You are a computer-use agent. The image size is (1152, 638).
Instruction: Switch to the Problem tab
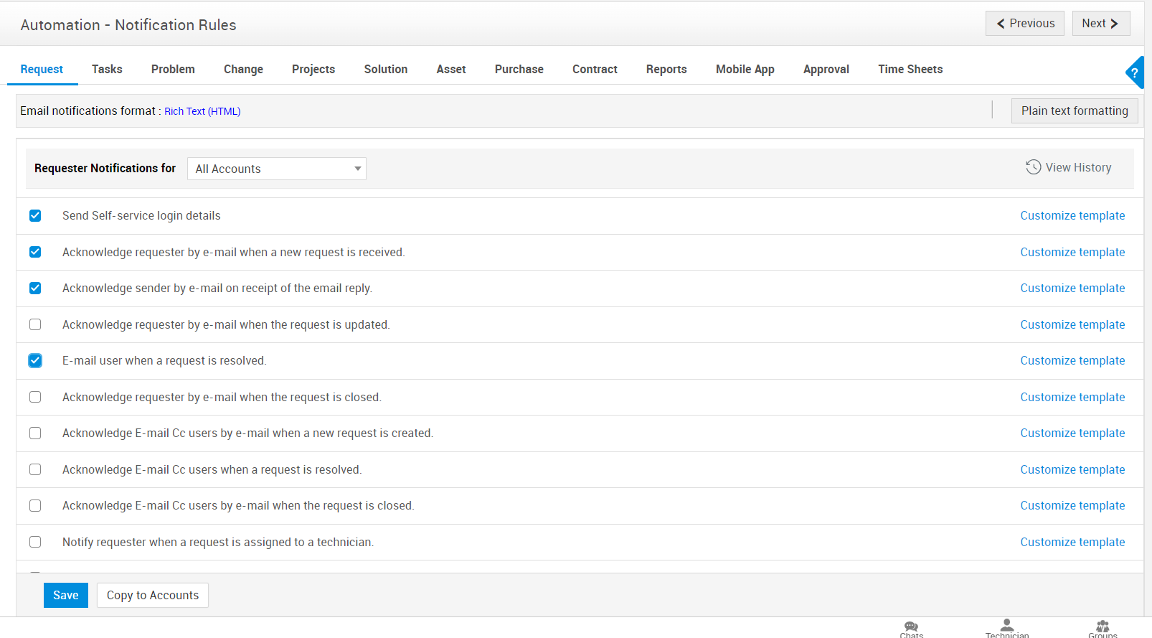pyautogui.click(x=173, y=70)
